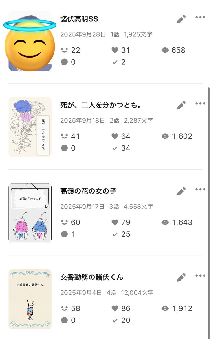This screenshot has width=211, height=339.
Task: Click the pencil icon for 交番勤務の諸伏くん
Action: (181, 277)
